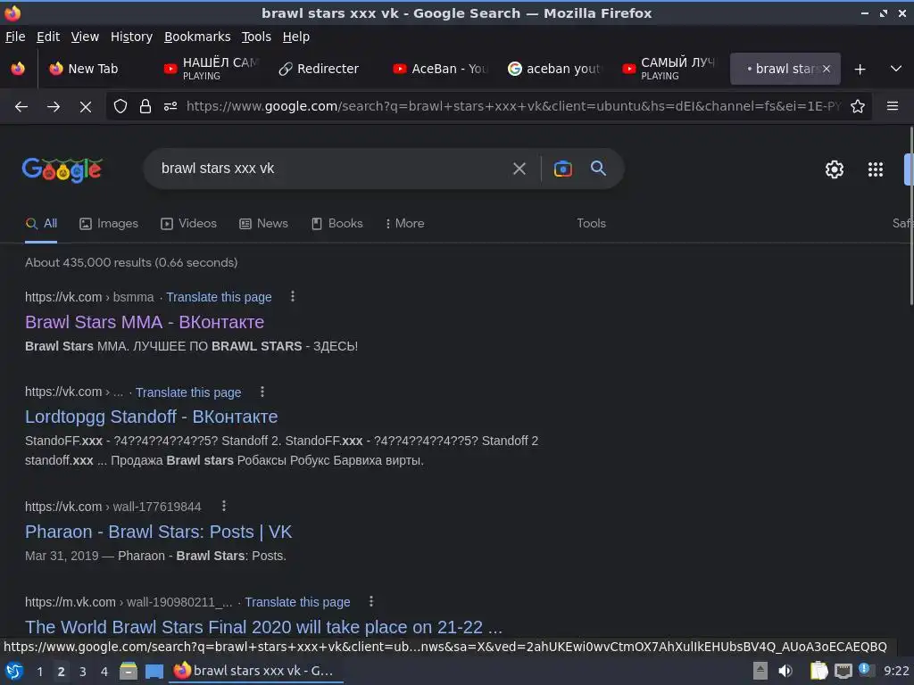
Task: Translate the vk.com bsmma result page
Action: (x=220, y=297)
